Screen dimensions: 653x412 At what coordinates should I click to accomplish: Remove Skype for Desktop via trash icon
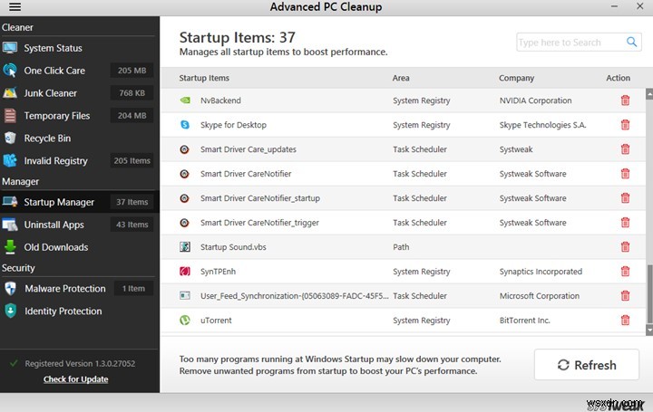625,125
